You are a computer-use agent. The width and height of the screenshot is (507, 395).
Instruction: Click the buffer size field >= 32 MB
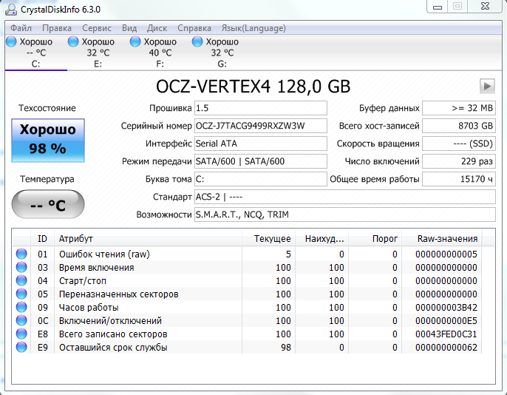pos(459,108)
